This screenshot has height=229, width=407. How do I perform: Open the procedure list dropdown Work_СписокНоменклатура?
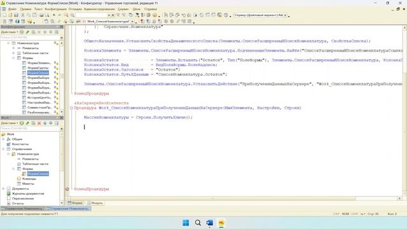132,21
